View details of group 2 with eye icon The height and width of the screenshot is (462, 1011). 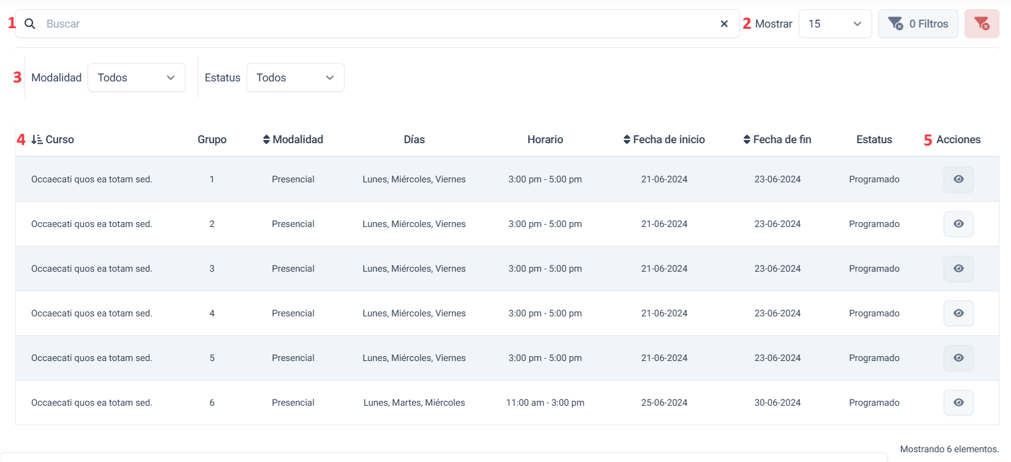coord(958,224)
